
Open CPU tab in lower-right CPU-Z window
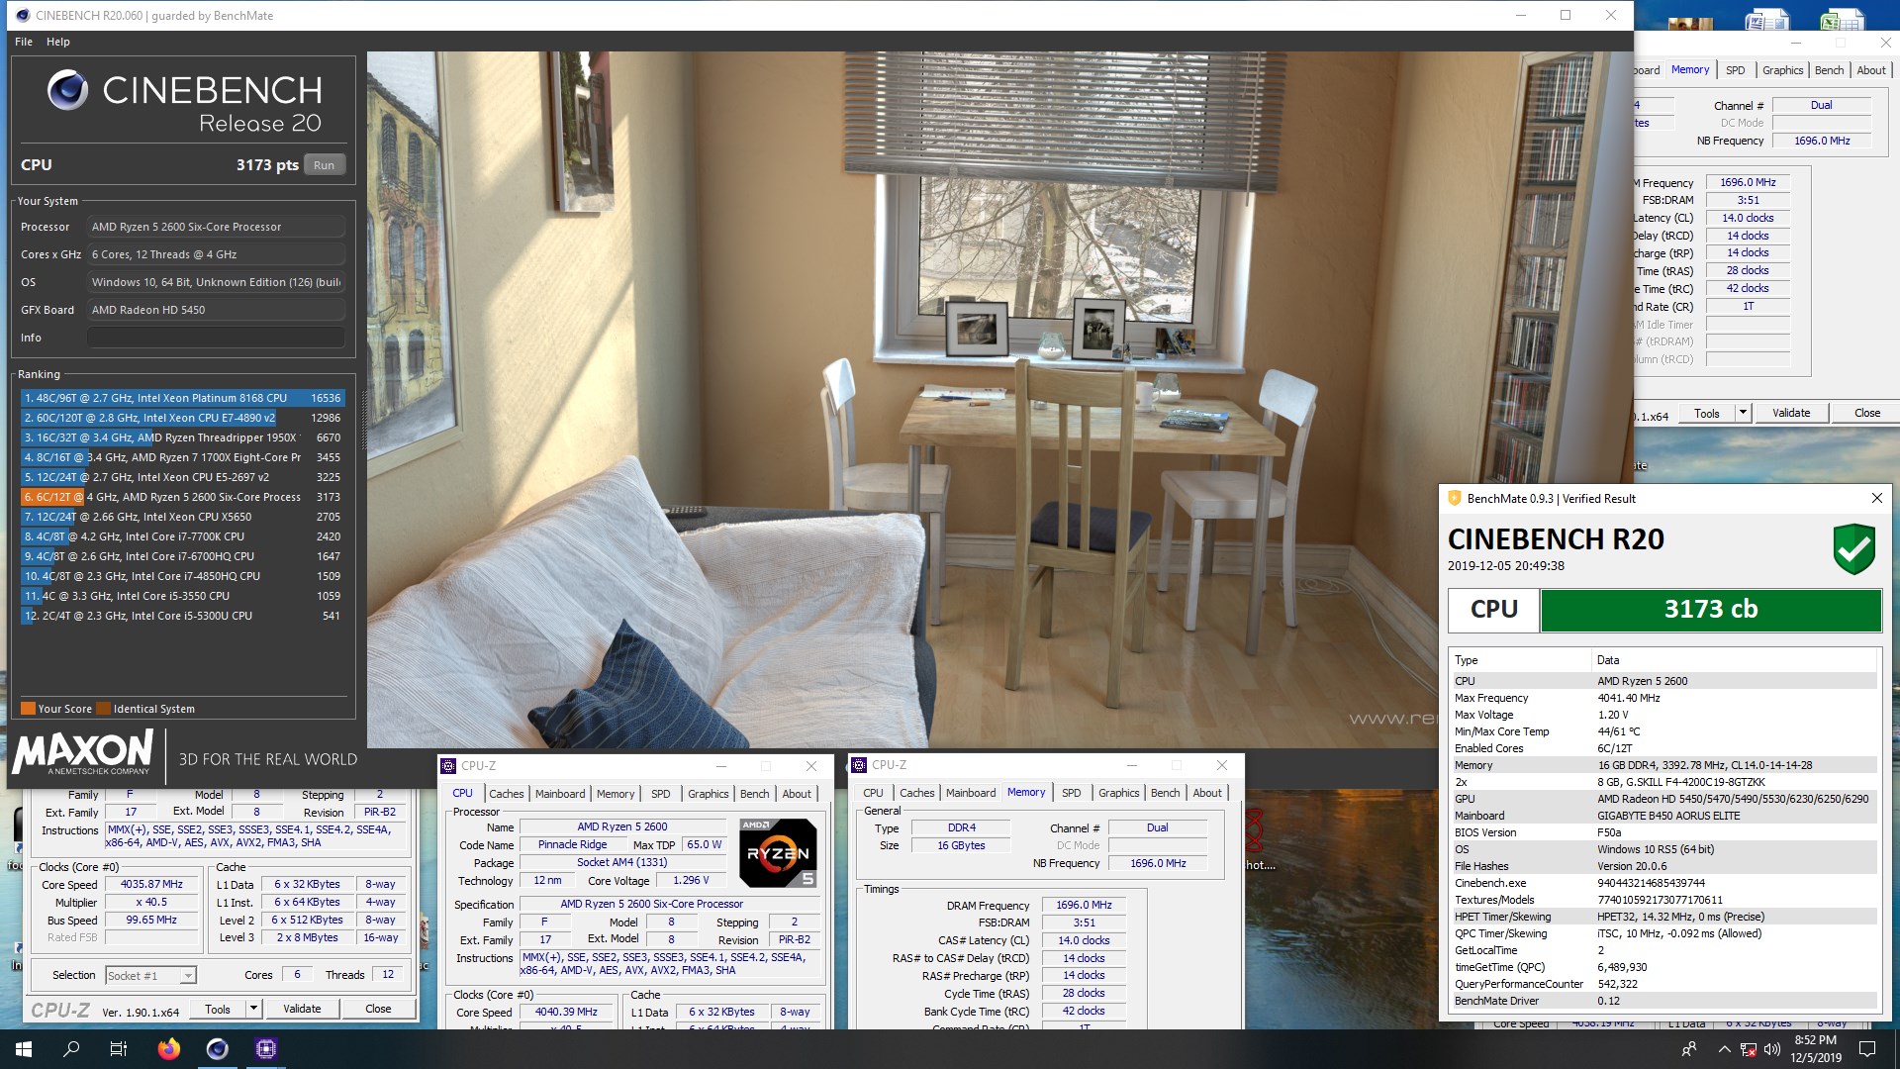coord(873,793)
